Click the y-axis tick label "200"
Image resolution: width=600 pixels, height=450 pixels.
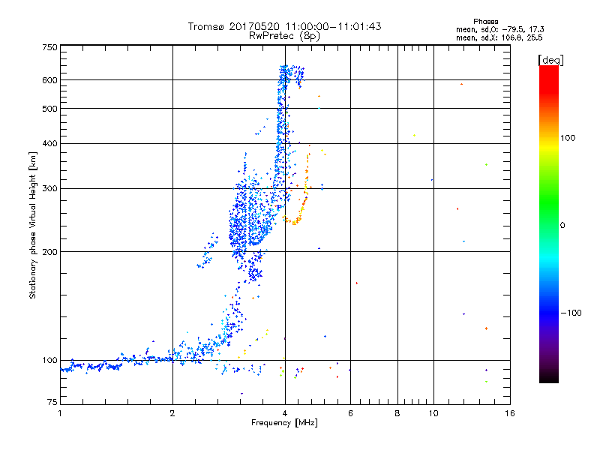pyautogui.click(x=49, y=252)
